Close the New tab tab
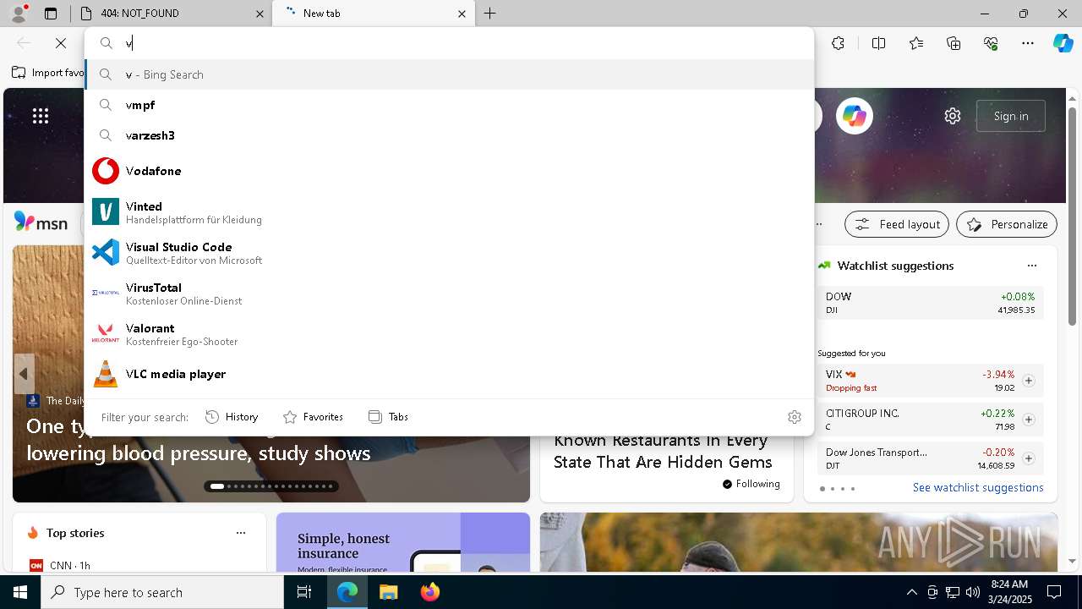 pyautogui.click(x=462, y=14)
